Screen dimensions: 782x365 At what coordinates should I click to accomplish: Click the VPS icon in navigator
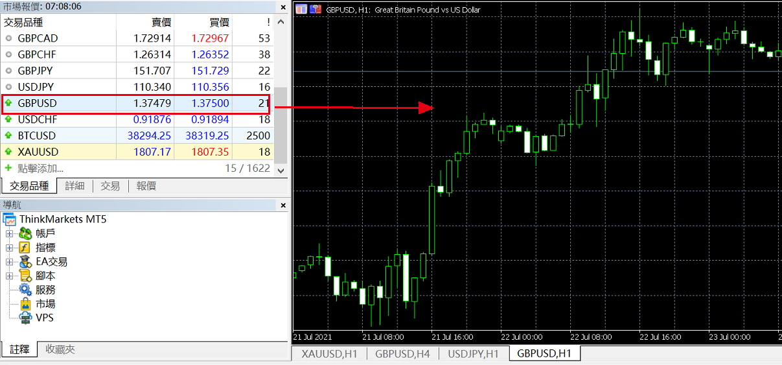[26, 318]
